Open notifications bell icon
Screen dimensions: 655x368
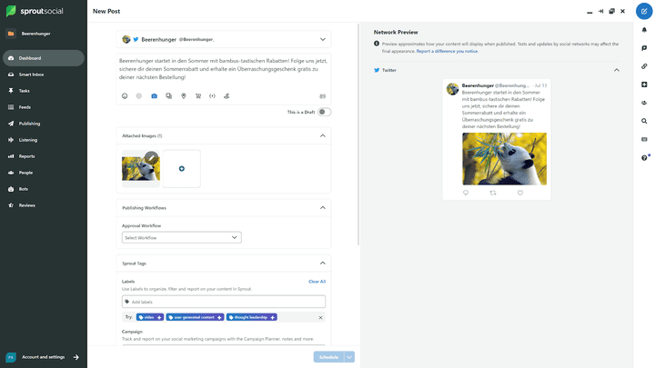pos(644,30)
